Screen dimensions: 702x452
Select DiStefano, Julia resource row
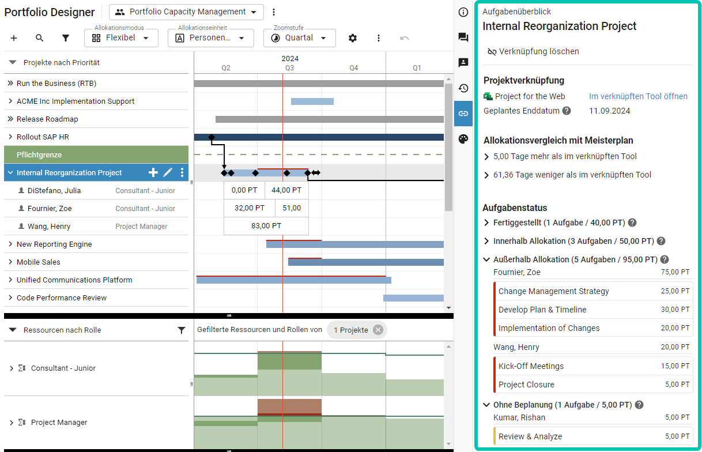click(96, 190)
